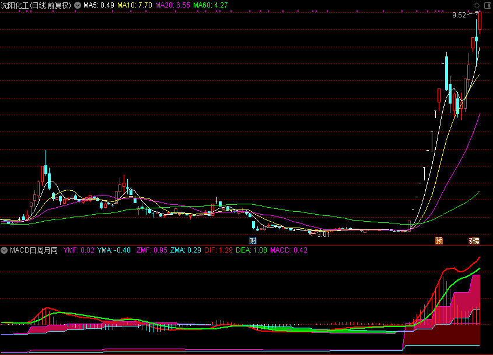The width and height of the screenshot is (493, 355).
Task: Select the MACD日周月同 indicator name
Action: [34, 250]
